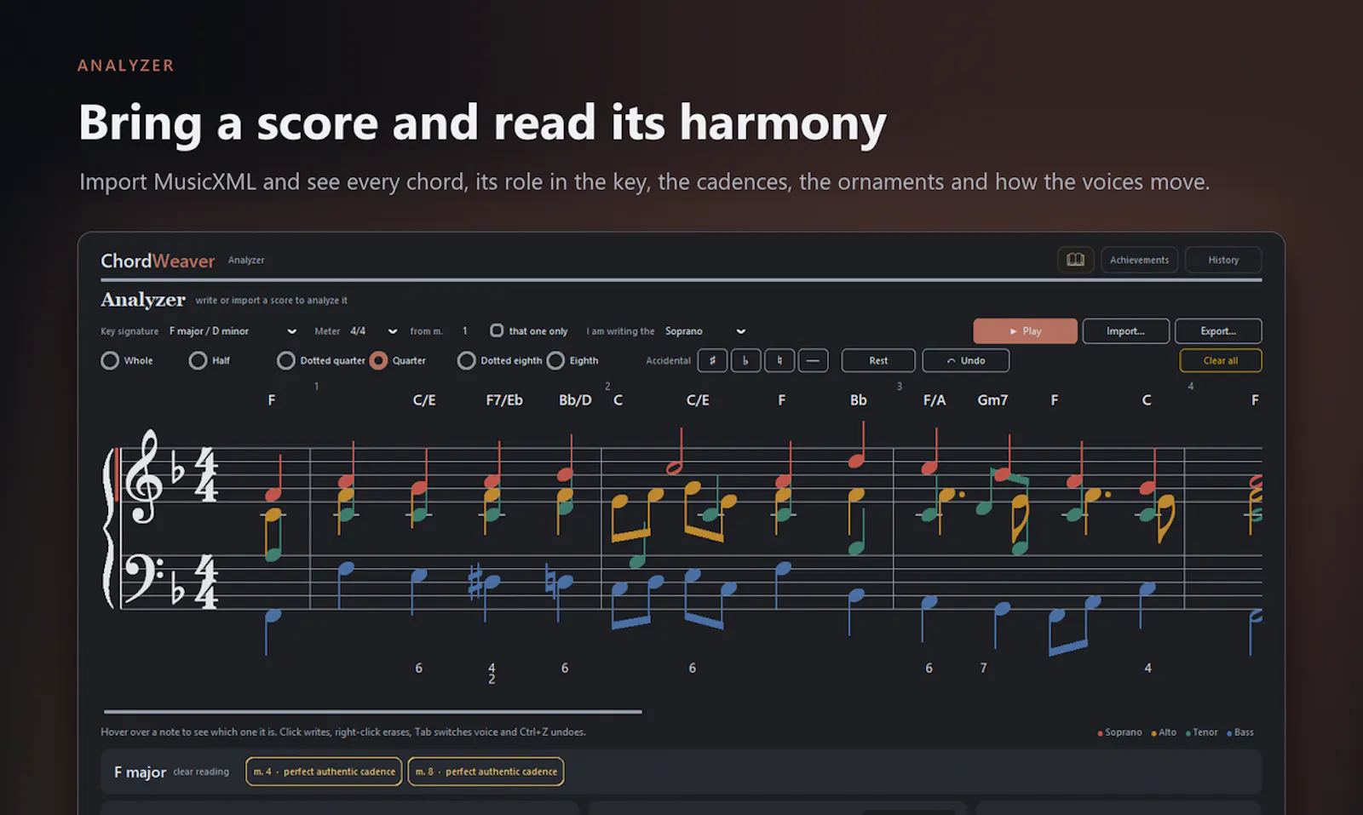
Task: Open the Meter 4/4 dropdown
Action: (x=374, y=331)
